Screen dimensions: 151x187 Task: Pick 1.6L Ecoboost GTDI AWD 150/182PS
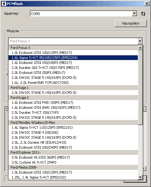[73, 108]
